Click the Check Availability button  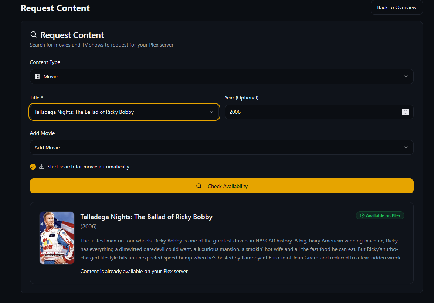(x=221, y=186)
